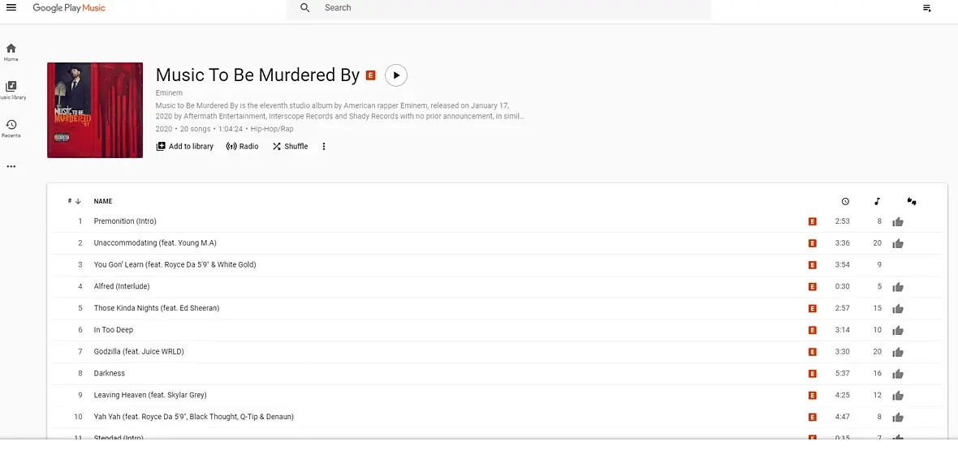
Task: Toggle thumbs up on Alfred (Interlude)
Action: pos(897,287)
